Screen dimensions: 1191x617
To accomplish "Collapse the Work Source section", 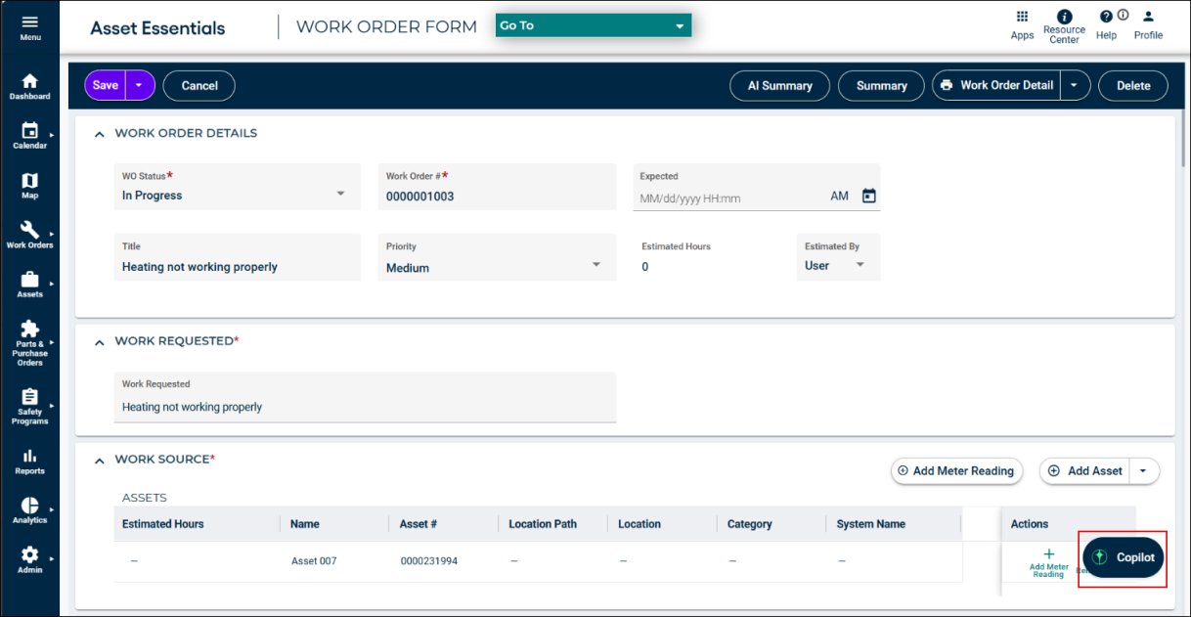I will coord(99,460).
